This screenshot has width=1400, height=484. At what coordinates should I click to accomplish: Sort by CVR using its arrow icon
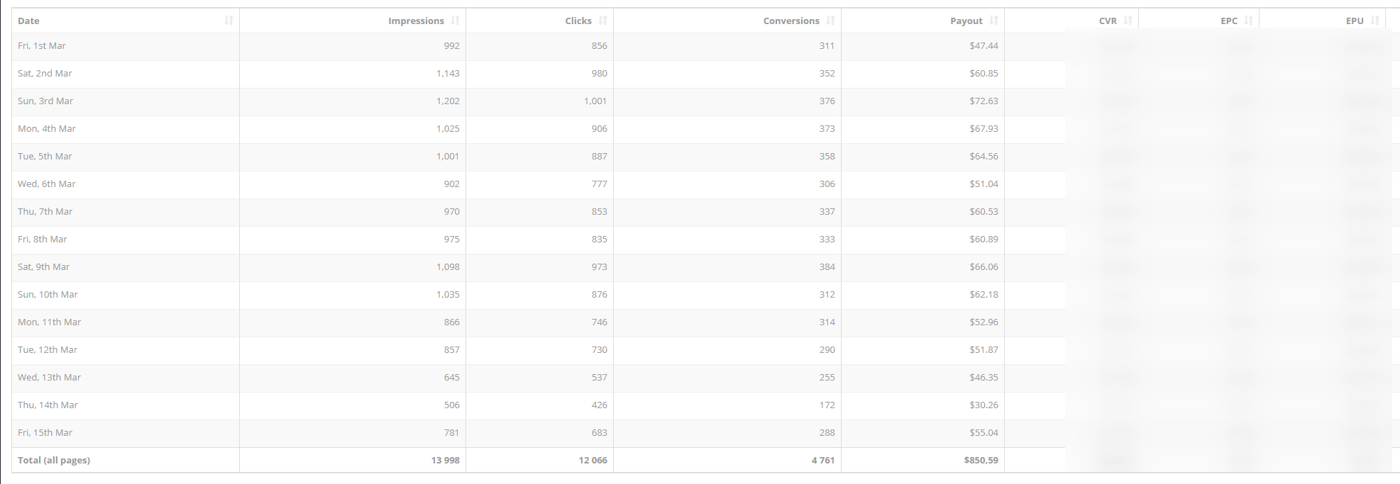[x=1128, y=21]
